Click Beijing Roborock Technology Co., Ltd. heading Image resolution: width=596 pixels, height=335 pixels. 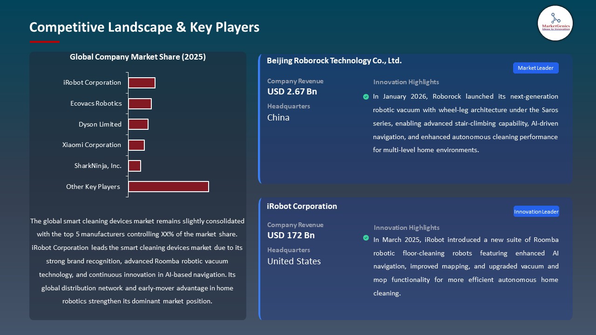pos(334,60)
